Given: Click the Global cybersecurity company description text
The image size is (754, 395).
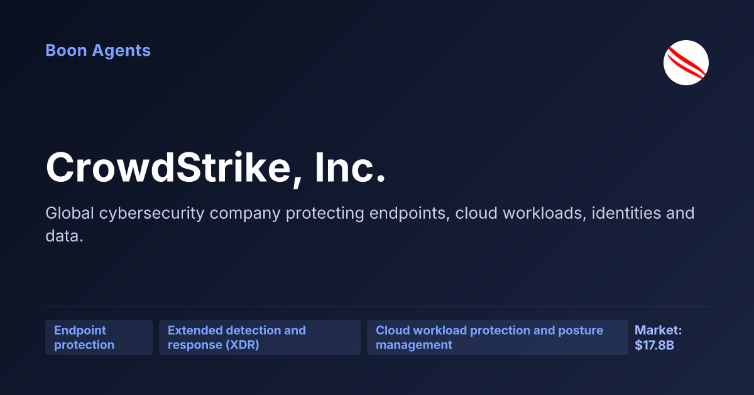Looking at the screenshot, I should pyautogui.click(x=369, y=225).
